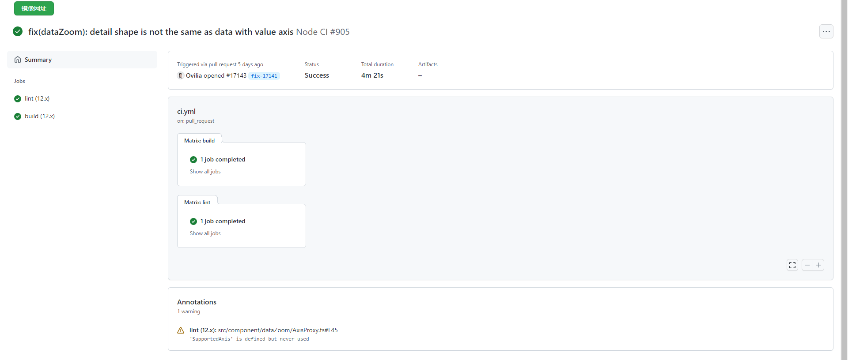The height and width of the screenshot is (360, 856).
Task: Zoom in the workflow graph
Action: tap(818, 265)
